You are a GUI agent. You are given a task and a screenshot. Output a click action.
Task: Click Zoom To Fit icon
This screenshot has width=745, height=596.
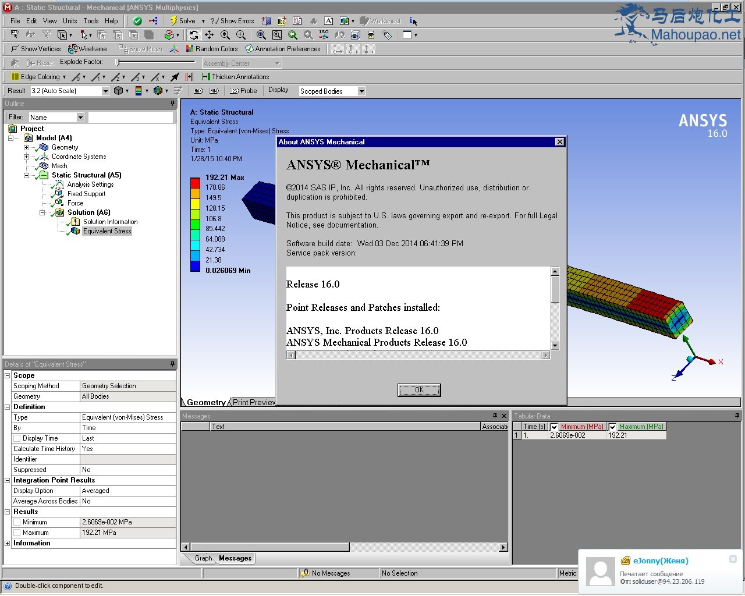pos(261,35)
